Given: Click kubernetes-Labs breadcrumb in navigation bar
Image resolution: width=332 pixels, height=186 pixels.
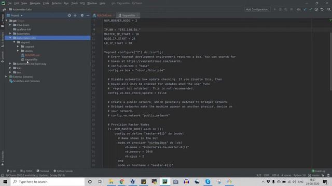Looking at the screenshot, I should [x=20, y=9].
